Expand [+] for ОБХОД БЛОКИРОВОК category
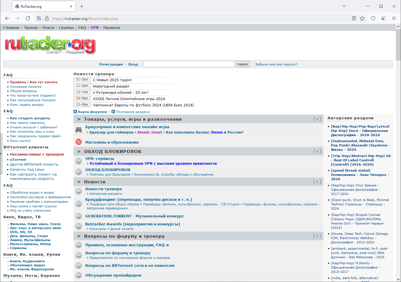This screenshot has height=282, width=401. point(317,151)
